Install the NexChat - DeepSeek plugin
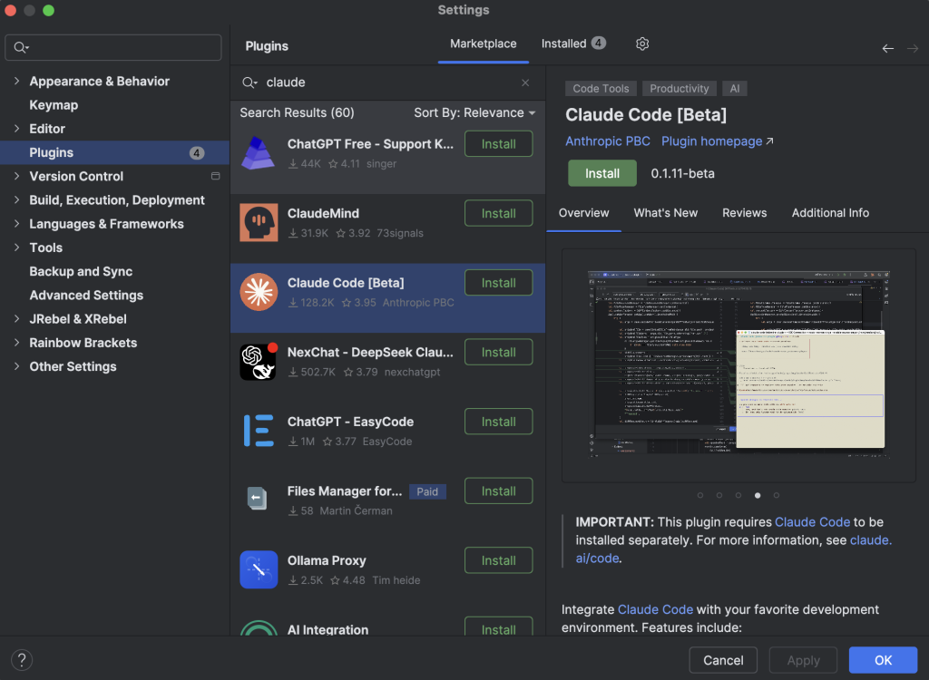Viewport: 929px width, 680px height. [x=498, y=352]
